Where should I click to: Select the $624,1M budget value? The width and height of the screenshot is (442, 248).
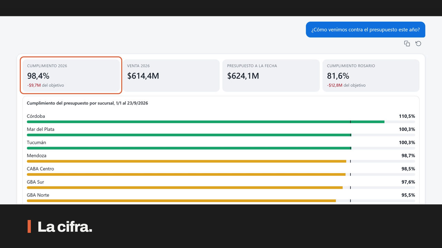(x=243, y=76)
